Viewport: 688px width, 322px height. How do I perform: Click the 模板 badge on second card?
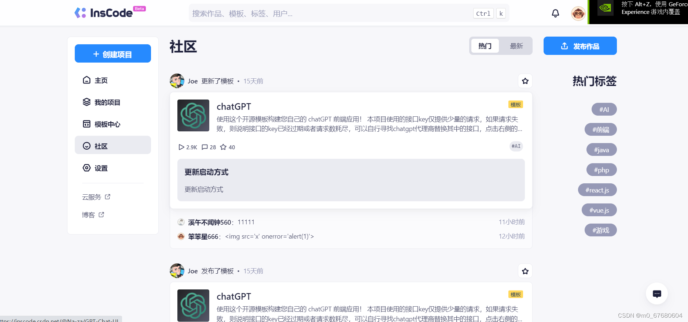516,295
